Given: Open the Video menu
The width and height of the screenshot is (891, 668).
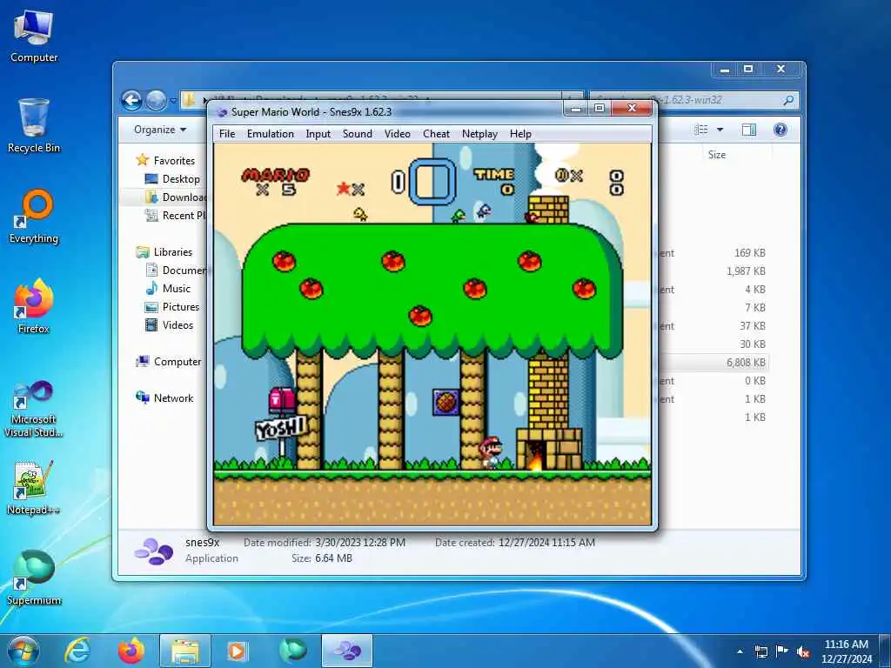Looking at the screenshot, I should click(x=397, y=133).
